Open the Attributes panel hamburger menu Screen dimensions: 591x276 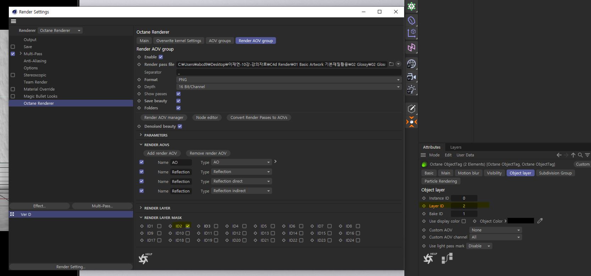423,155
